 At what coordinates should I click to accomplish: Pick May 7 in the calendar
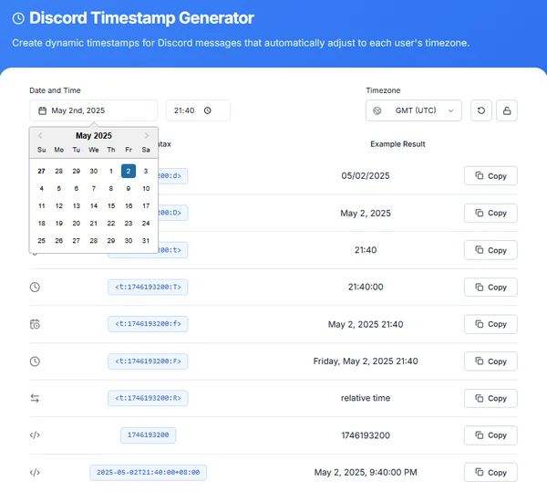(x=94, y=189)
